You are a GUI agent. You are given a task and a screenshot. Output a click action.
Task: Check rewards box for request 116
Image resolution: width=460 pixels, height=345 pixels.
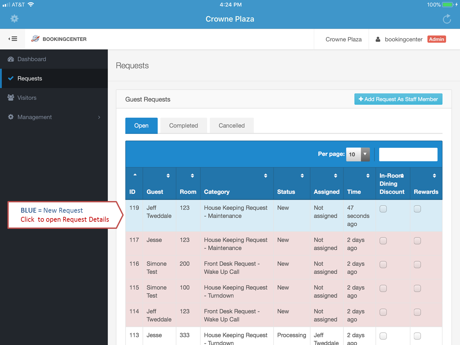pos(417,265)
